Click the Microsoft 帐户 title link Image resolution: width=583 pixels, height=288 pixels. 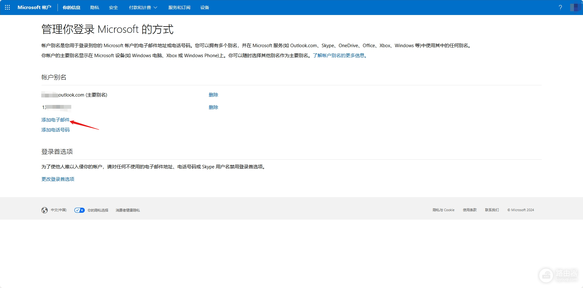[34, 7]
